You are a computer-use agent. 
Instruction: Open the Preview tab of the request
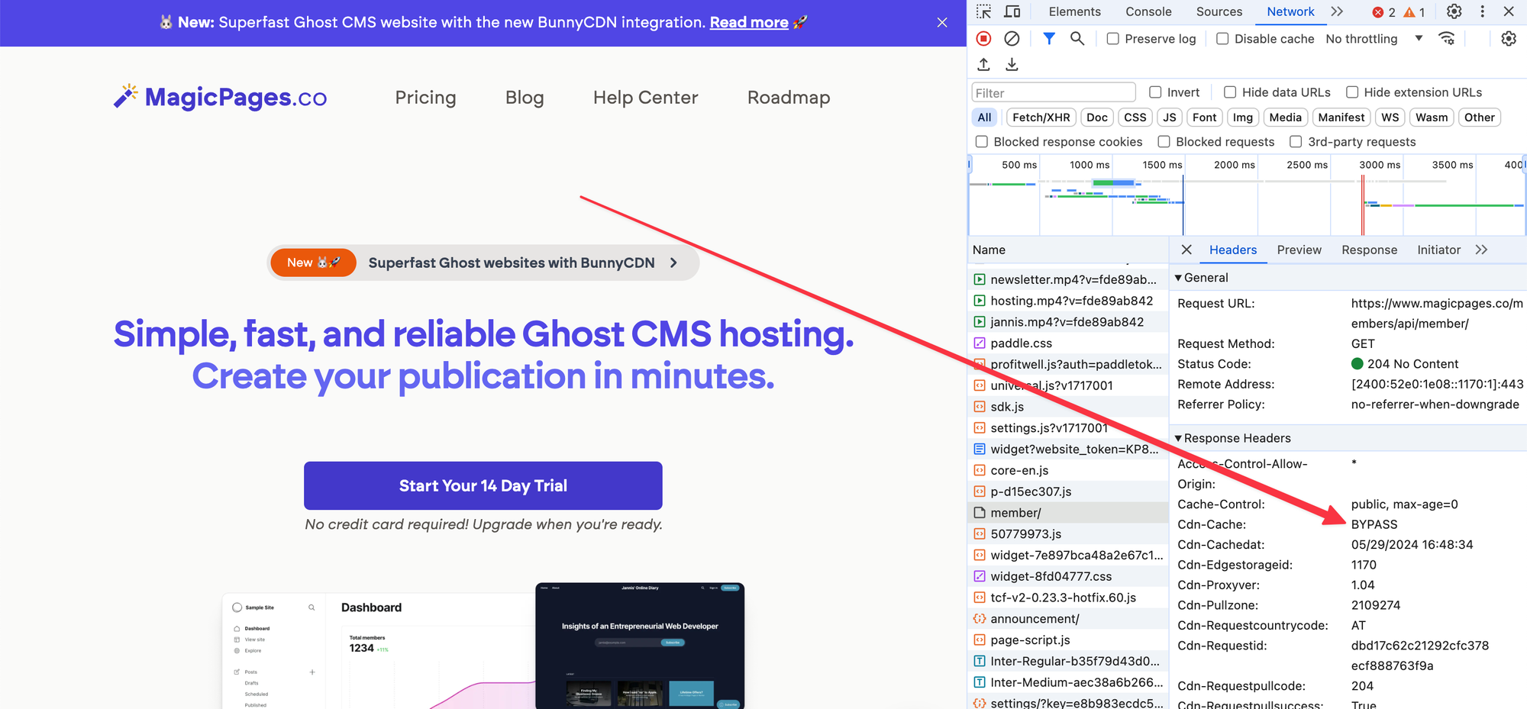click(x=1299, y=250)
